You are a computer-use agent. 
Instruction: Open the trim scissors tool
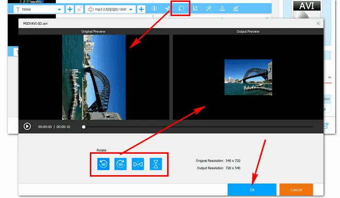point(167,9)
